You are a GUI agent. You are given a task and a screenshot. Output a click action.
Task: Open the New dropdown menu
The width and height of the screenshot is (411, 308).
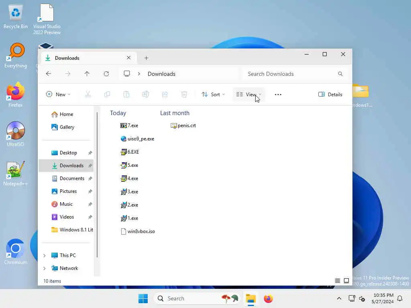58,94
